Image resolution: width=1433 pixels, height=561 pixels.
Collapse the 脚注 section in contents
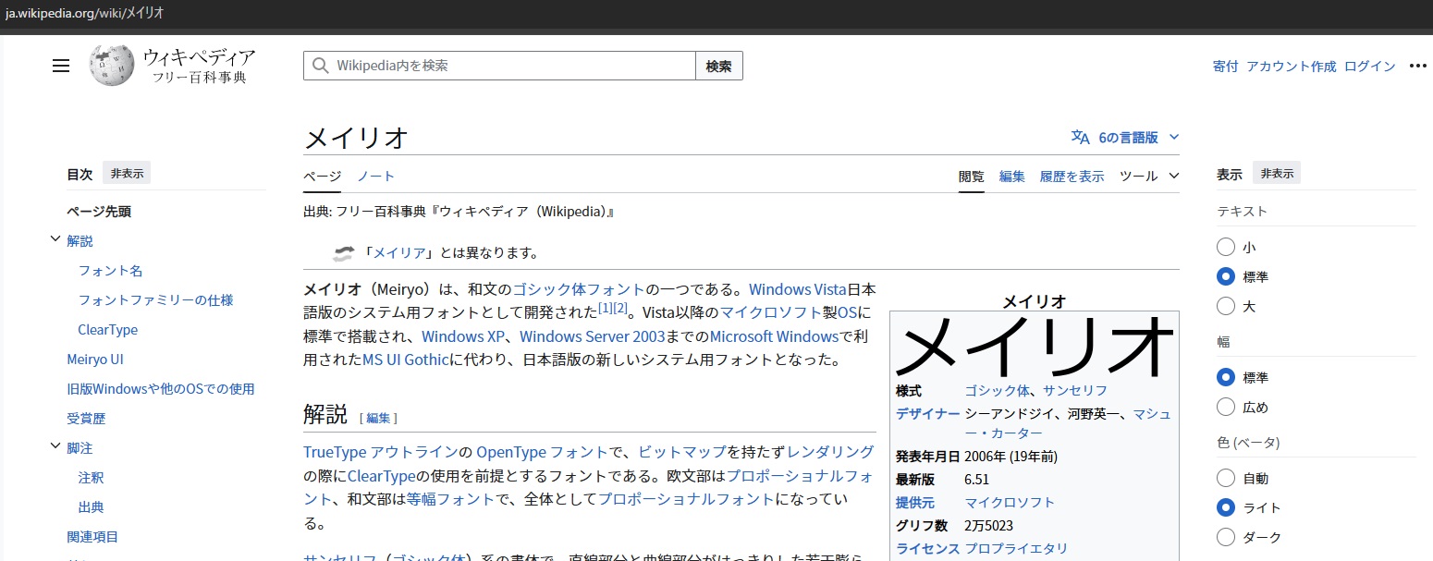(x=55, y=447)
